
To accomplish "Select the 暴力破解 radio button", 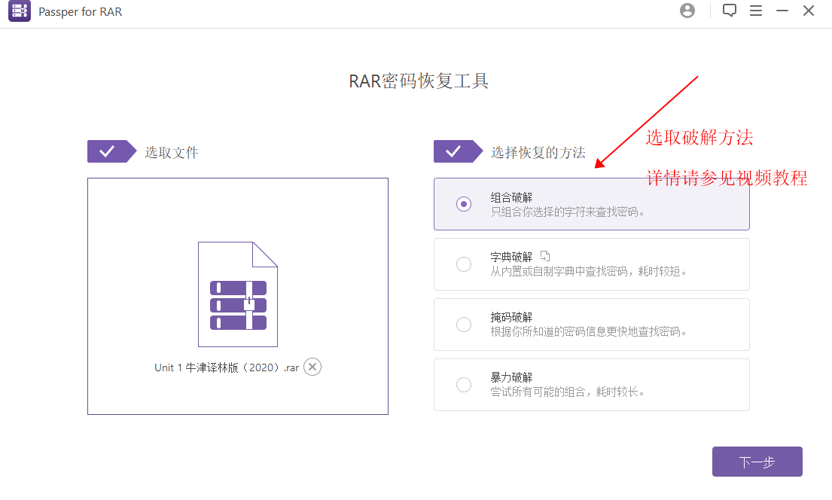I will 464,385.
